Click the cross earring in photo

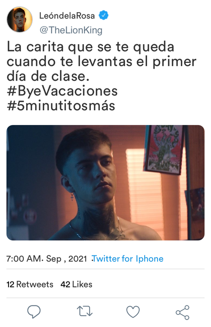point(72,196)
